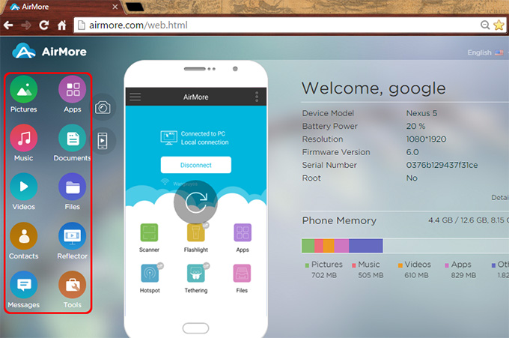The width and height of the screenshot is (509, 338).
Task: Tap the Apps icon on phone preview
Action: tap(243, 232)
